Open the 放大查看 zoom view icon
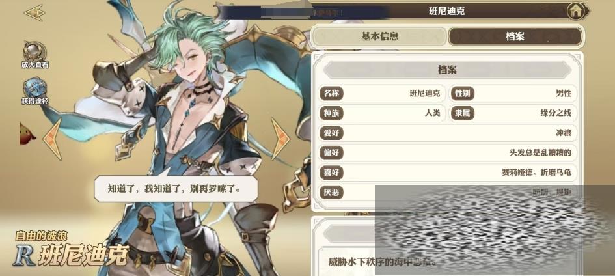Image resolution: width=615 pixels, height=276 pixels. point(34,56)
